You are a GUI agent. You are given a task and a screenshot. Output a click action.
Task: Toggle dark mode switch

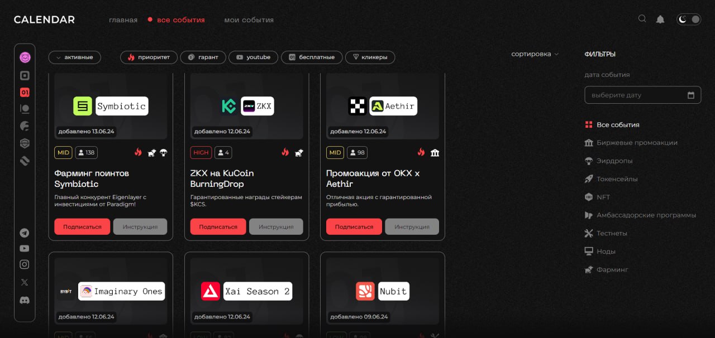pyautogui.click(x=689, y=20)
